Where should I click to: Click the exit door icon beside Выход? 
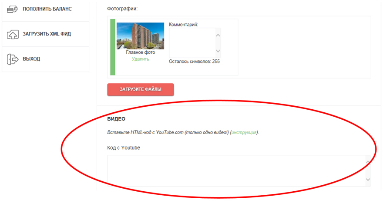coord(12,59)
